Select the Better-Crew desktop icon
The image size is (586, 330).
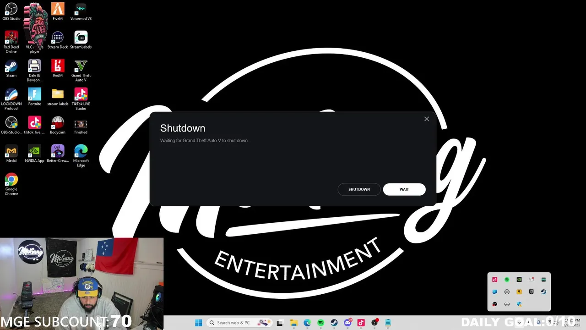pos(58,154)
